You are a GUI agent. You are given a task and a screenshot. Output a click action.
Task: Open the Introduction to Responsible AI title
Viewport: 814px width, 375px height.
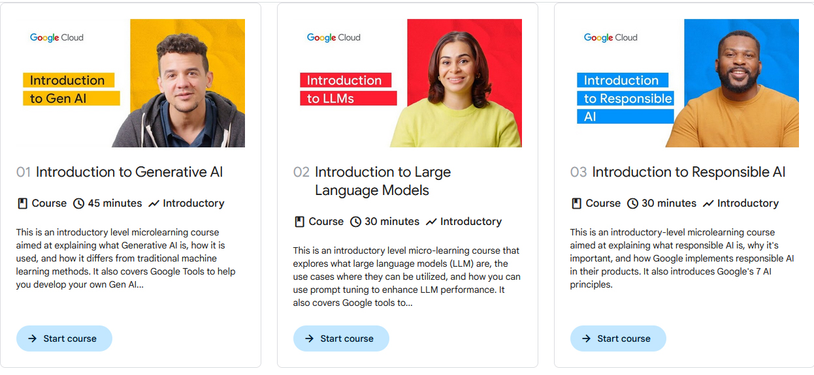click(x=689, y=172)
